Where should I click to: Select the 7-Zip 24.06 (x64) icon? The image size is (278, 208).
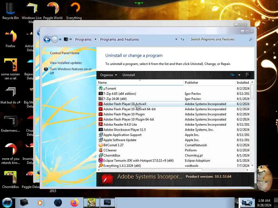(100, 99)
